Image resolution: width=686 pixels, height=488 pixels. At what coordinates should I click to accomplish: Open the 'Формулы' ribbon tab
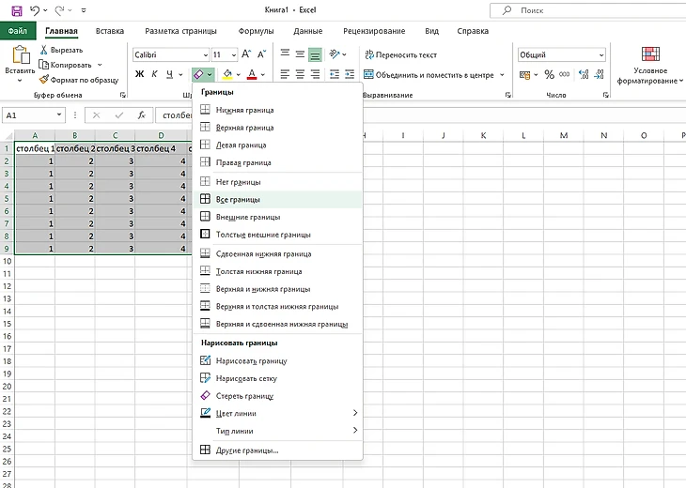257,31
